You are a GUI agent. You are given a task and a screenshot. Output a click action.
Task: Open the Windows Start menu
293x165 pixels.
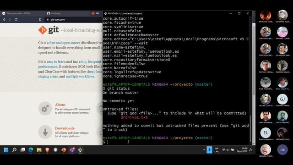[x=6, y=150]
